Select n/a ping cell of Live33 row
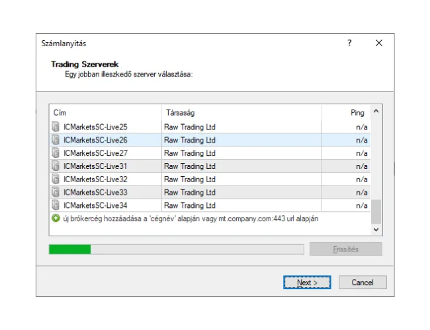 tap(361, 193)
